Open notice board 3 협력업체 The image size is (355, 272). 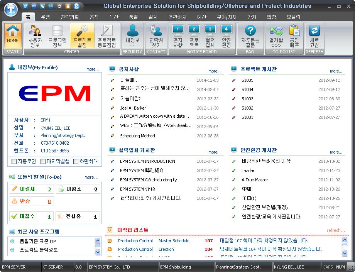(210, 35)
